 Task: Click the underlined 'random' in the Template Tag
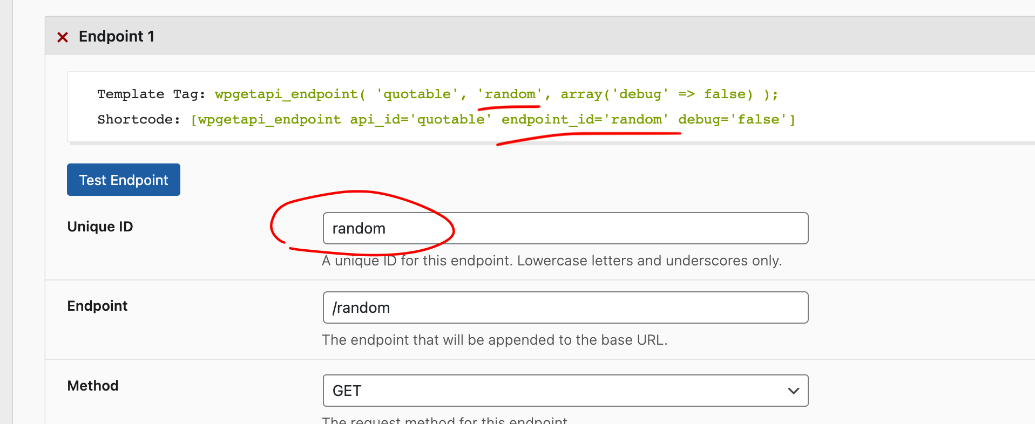click(x=510, y=94)
